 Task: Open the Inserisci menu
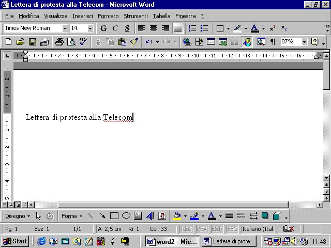pyautogui.click(x=83, y=16)
